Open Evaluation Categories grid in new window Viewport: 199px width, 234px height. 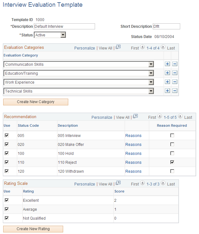(118, 47)
